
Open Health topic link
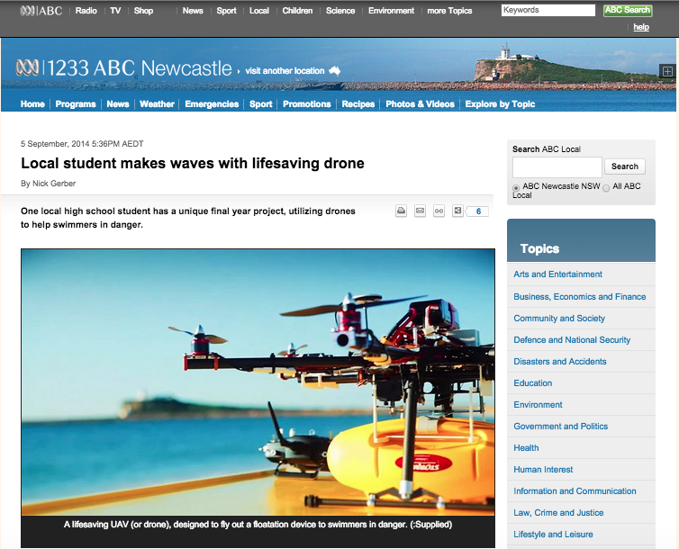point(526,448)
